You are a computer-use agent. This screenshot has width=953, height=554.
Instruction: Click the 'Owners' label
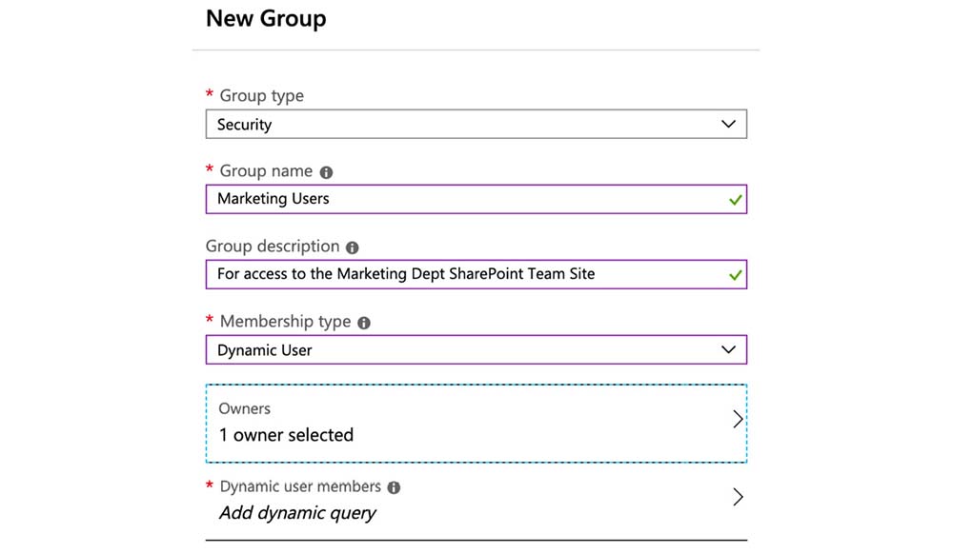pos(245,408)
